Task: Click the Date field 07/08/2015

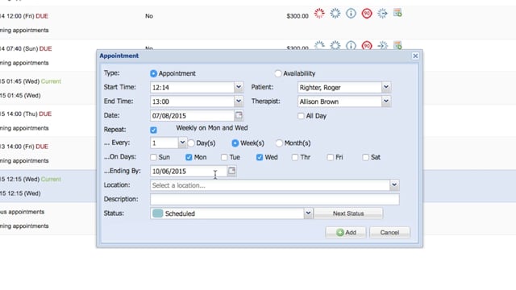Action: tap(192, 115)
